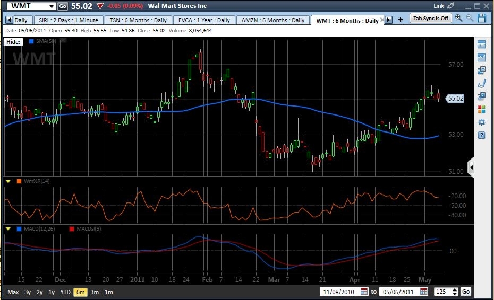Open the help question mark icon
Image resolution: width=494 pixels, height=300 pixels.
481,135
